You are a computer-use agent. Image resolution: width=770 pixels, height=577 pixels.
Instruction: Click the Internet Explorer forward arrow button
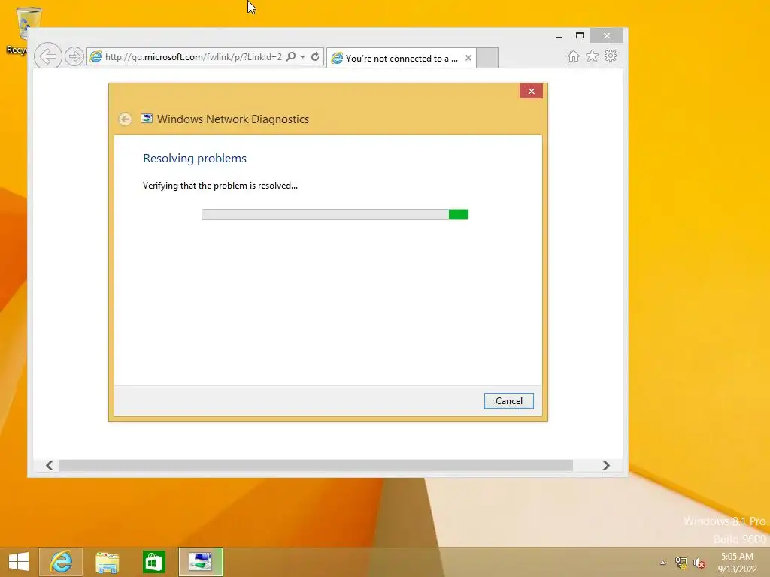click(74, 56)
